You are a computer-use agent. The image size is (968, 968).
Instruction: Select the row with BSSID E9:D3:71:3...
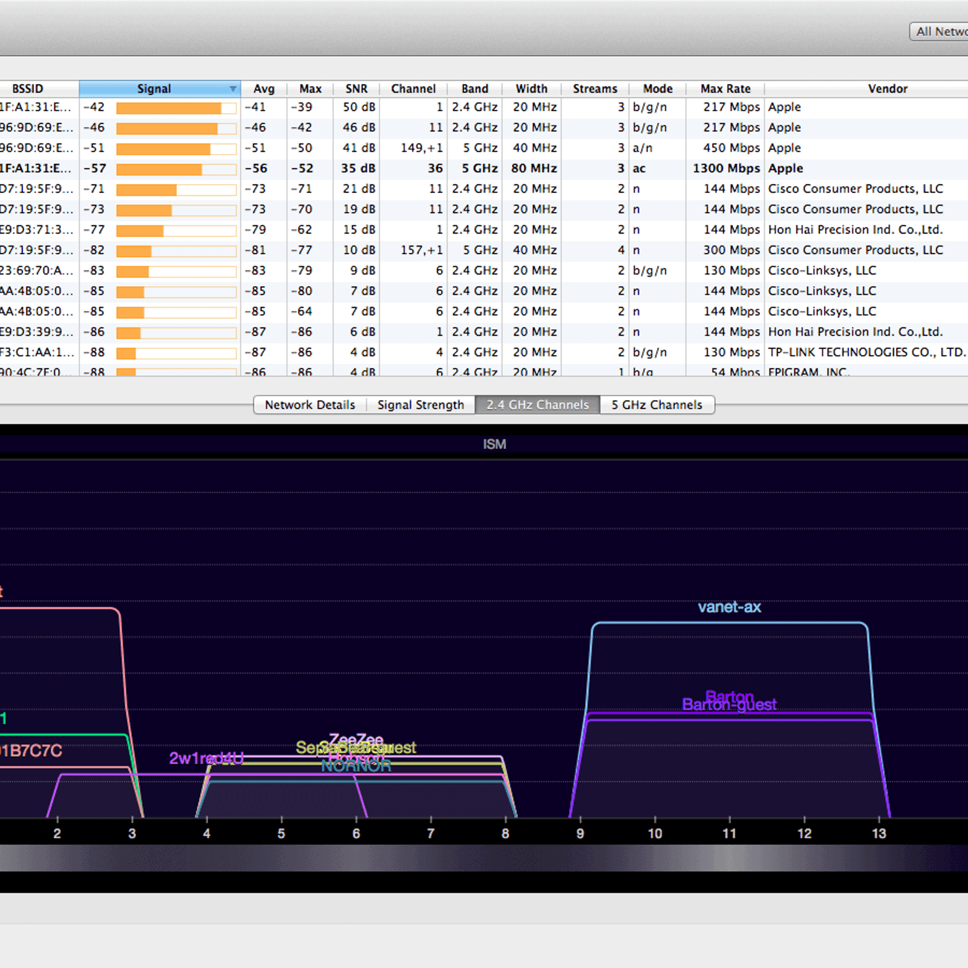tap(484, 230)
